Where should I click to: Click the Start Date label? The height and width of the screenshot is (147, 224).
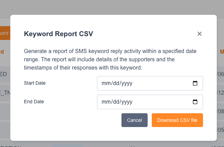tap(35, 83)
